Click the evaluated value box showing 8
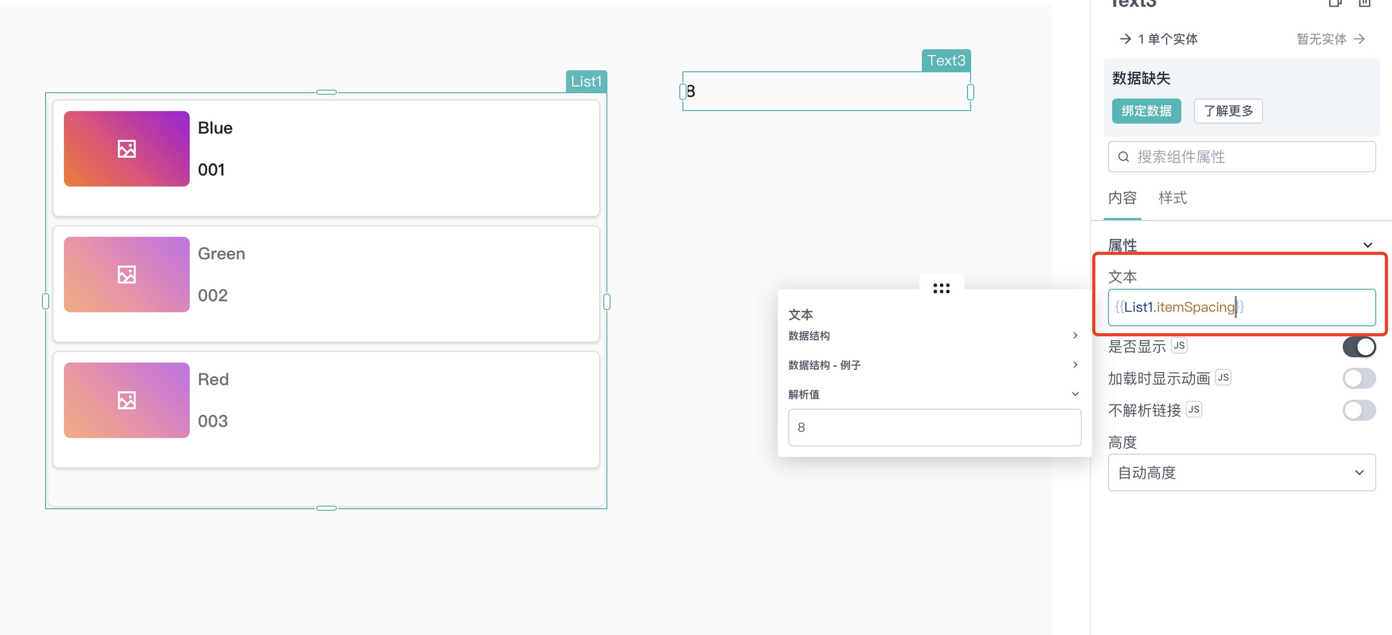 point(934,428)
